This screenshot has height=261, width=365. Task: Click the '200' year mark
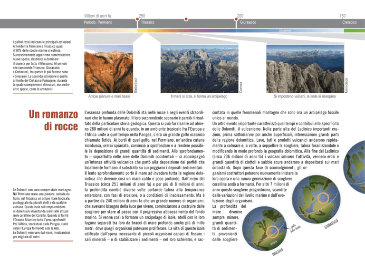coord(240,16)
